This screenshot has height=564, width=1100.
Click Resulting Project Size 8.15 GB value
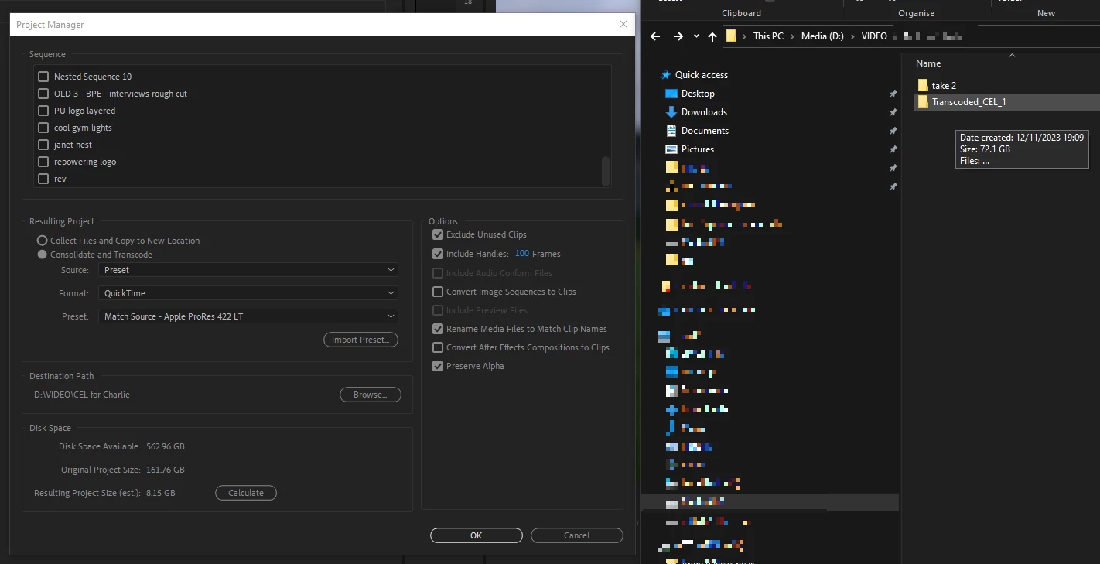161,493
